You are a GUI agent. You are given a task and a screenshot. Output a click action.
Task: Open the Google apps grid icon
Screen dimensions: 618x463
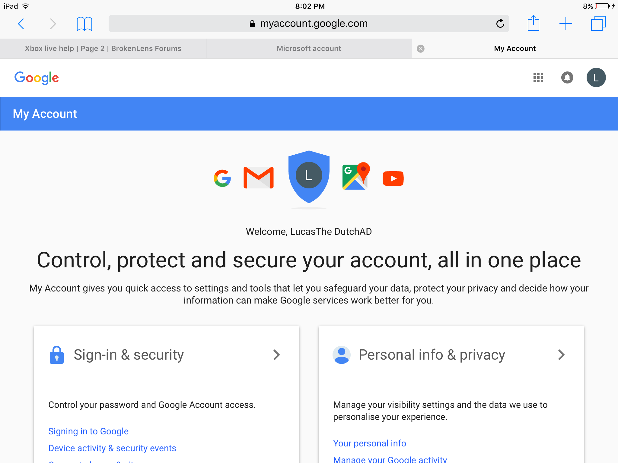point(538,77)
